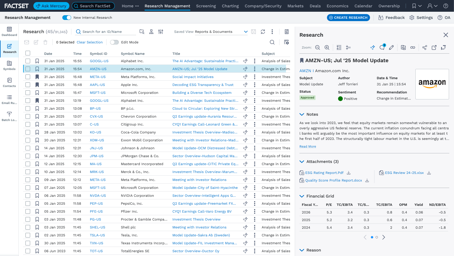
Task: Click the pencil edit icon in Research panel
Action: click(391, 48)
